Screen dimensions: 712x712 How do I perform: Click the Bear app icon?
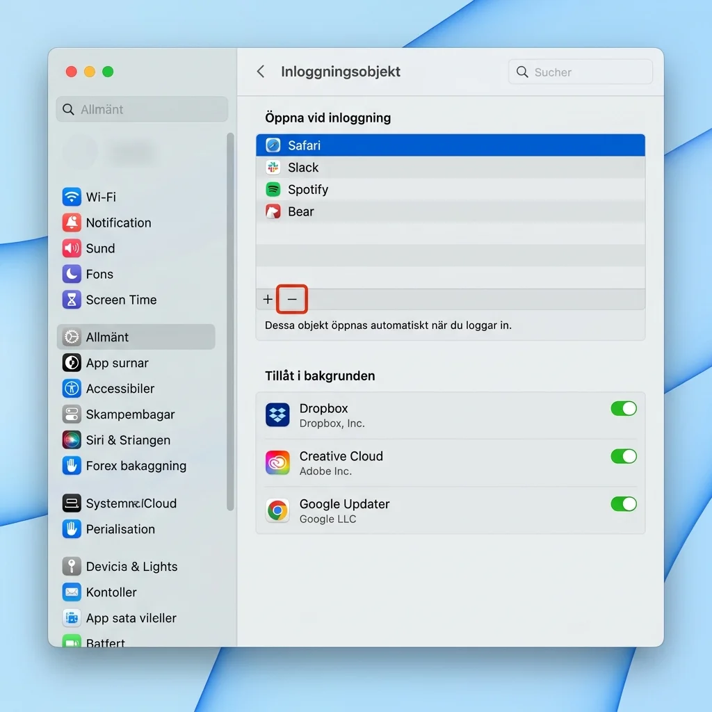point(273,211)
